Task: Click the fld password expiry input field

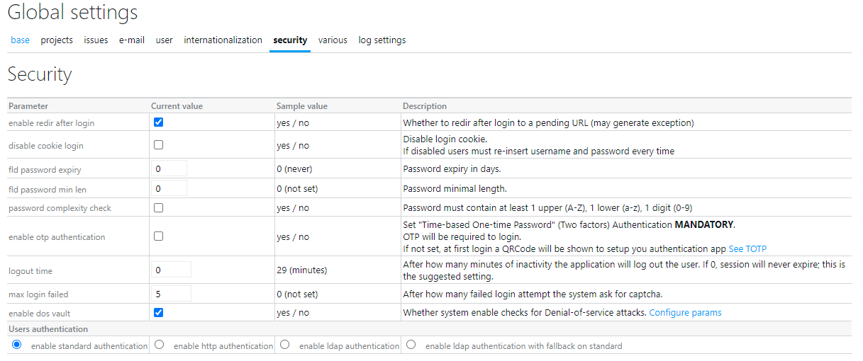Action: pos(169,168)
